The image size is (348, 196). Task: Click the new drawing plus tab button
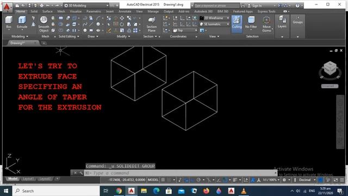coord(44,43)
